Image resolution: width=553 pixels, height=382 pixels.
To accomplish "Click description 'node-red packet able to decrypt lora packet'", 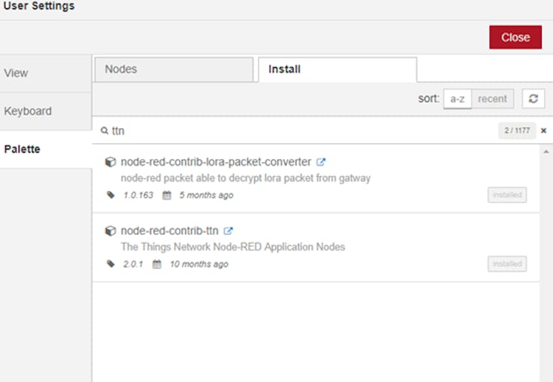I will [245, 178].
